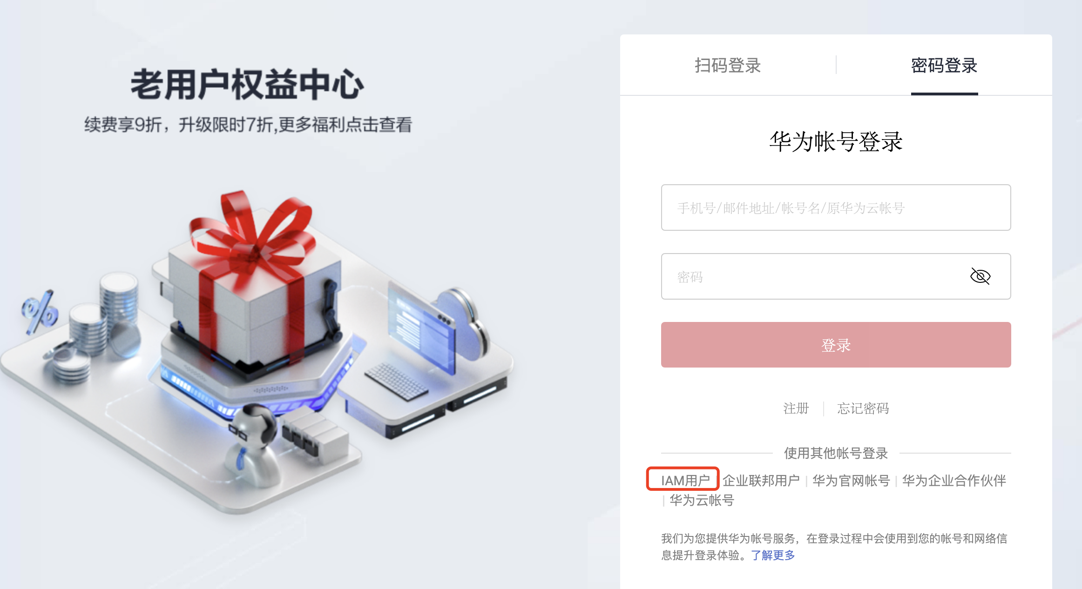Click the 老用户权益中心 banner title
The height and width of the screenshot is (589, 1082).
tap(247, 85)
